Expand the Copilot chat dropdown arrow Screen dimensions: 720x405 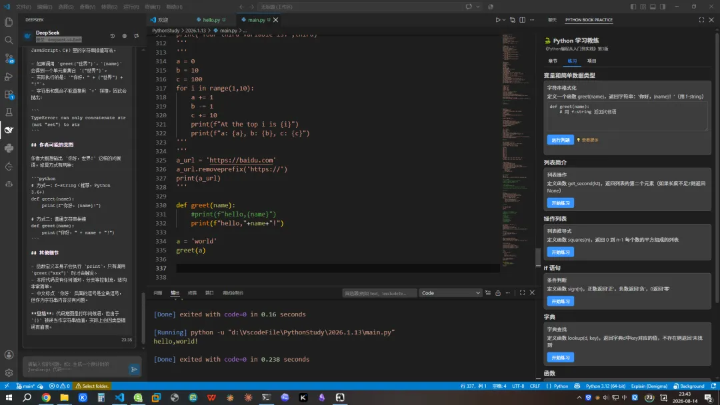click(478, 7)
